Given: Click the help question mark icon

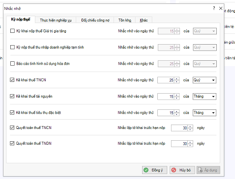Looking at the screenshot, I should (x=214, y=8).
